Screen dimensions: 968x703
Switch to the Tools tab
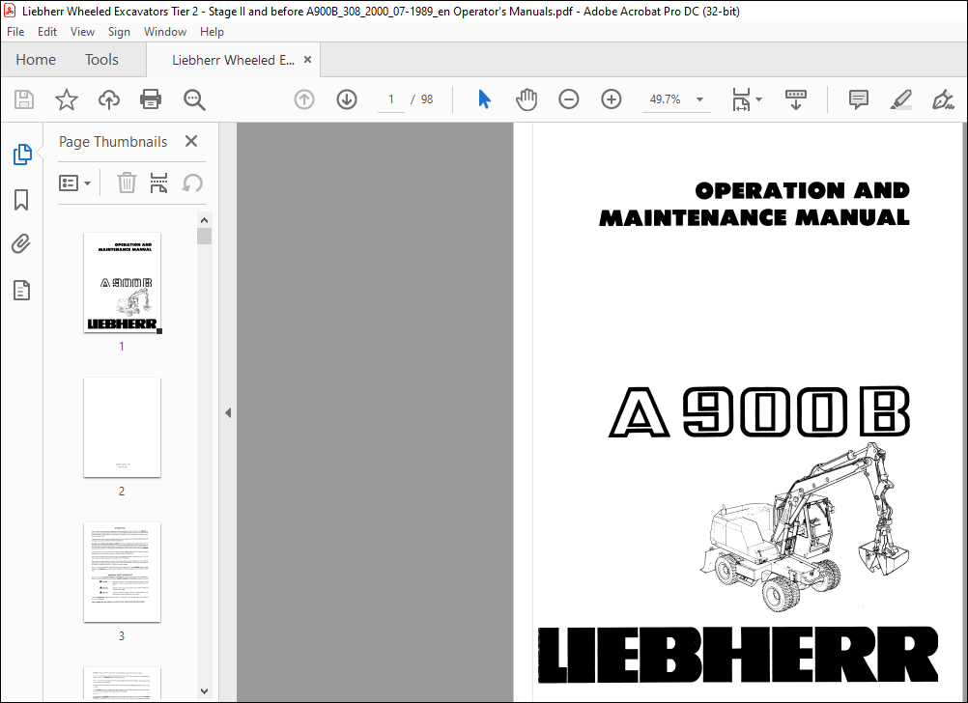(101, 60)
